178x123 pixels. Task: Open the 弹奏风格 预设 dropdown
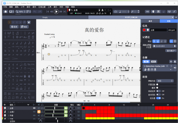(165, 81)
